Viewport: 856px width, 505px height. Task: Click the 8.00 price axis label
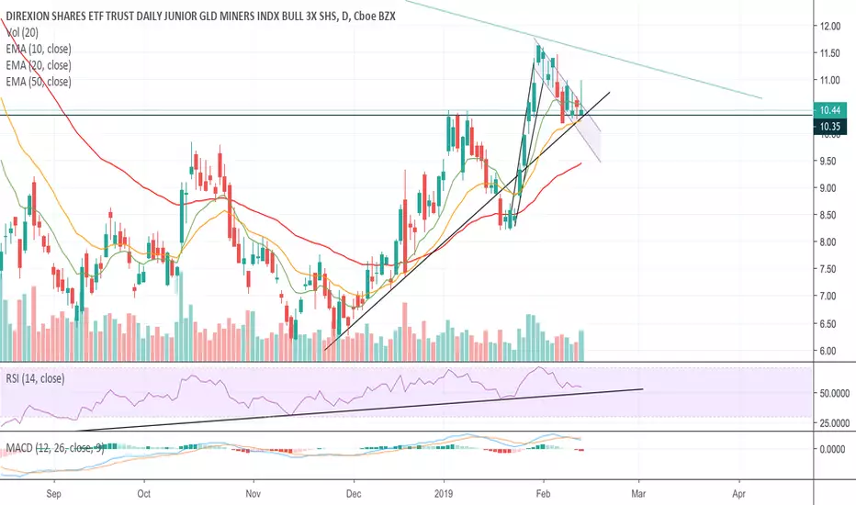(x=829, y=242)
